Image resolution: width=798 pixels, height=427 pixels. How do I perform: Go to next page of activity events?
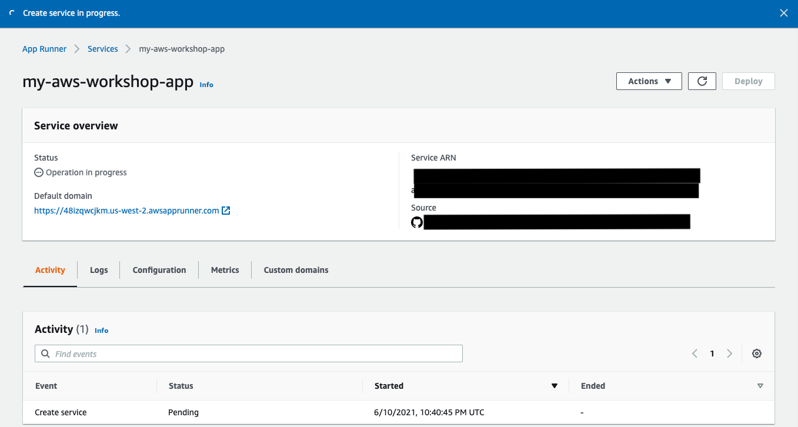(729, 353)
